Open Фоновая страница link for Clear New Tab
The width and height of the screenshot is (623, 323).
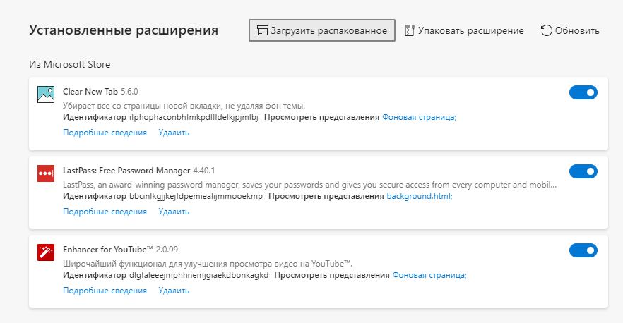pos(419,117)
